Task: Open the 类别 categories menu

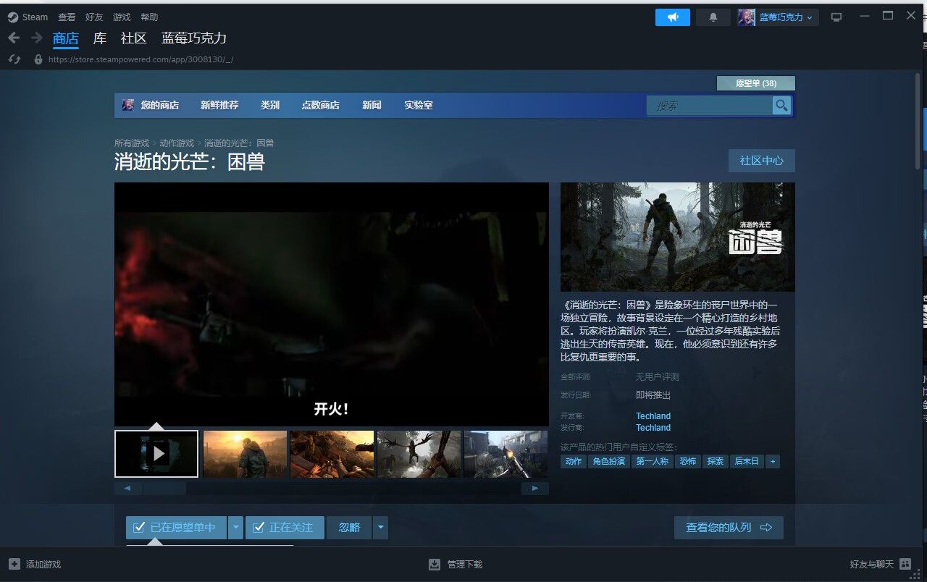Action: (x=269, y=105)
